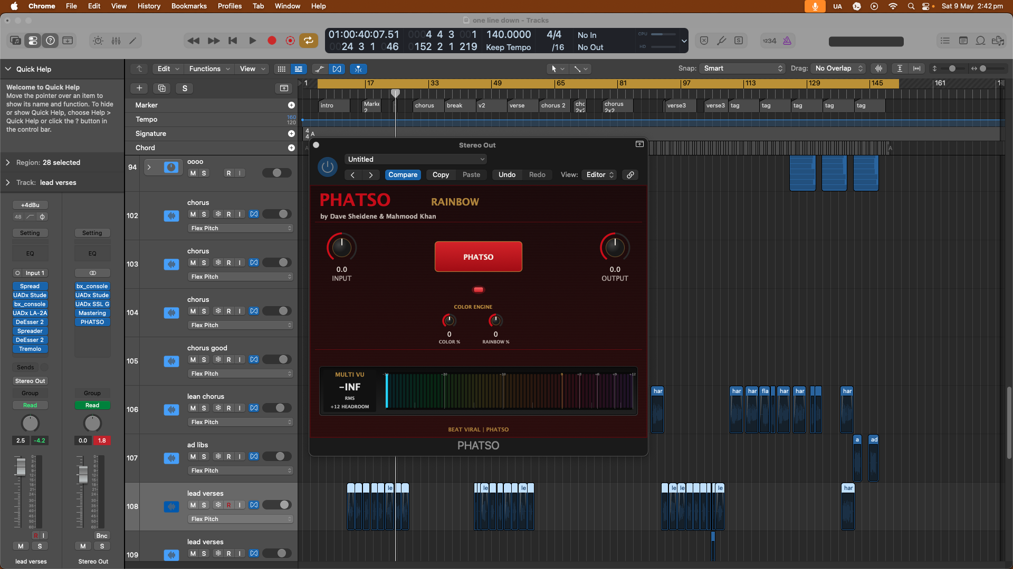Click the Bnc bounce button
This screenshot has height=569, width=1013.
[102, 536]
